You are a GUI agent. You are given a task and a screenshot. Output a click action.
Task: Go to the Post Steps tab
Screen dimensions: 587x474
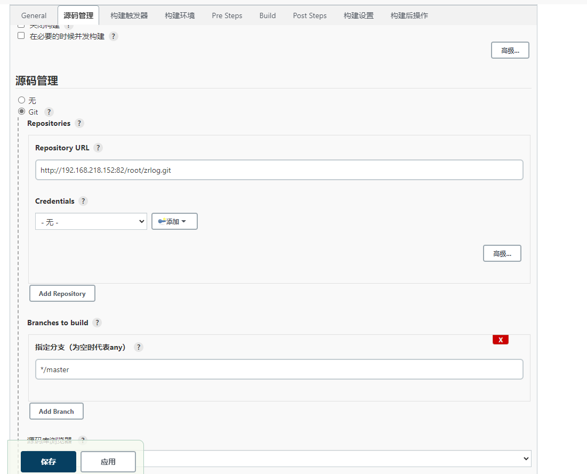coord(310,15)
